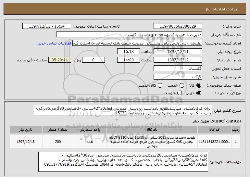Screen dimensions: 250x177
Task: Open the اطلاعات تماس خریدار link
Action: pyautogui.click(x=54, y=43)
